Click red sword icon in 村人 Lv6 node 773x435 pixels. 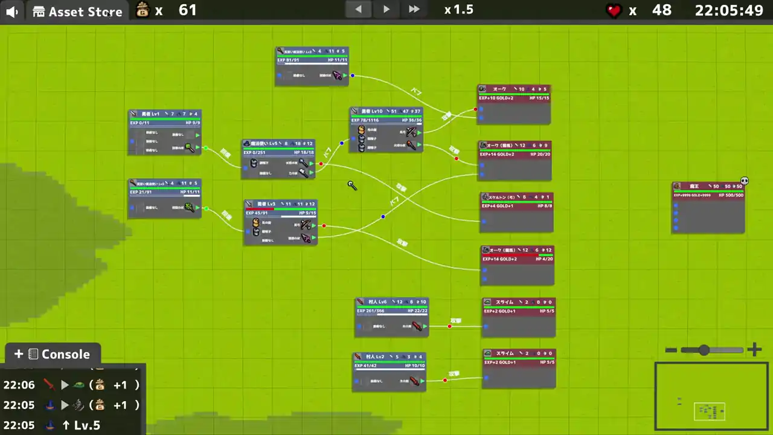[x=417, y=326]
